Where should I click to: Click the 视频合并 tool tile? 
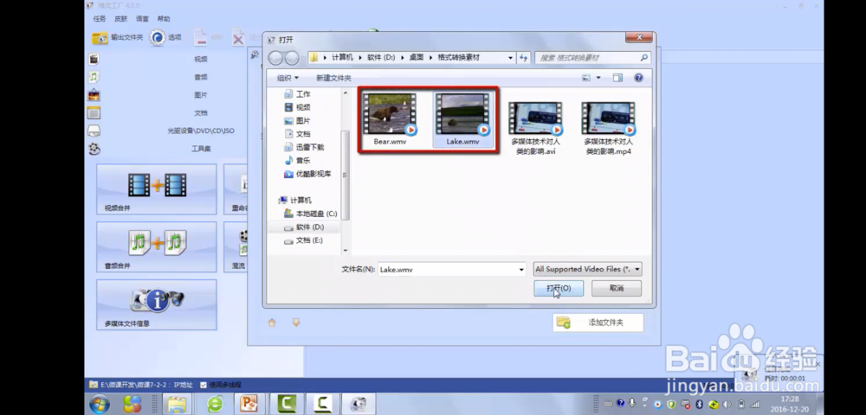coord(156,189)
